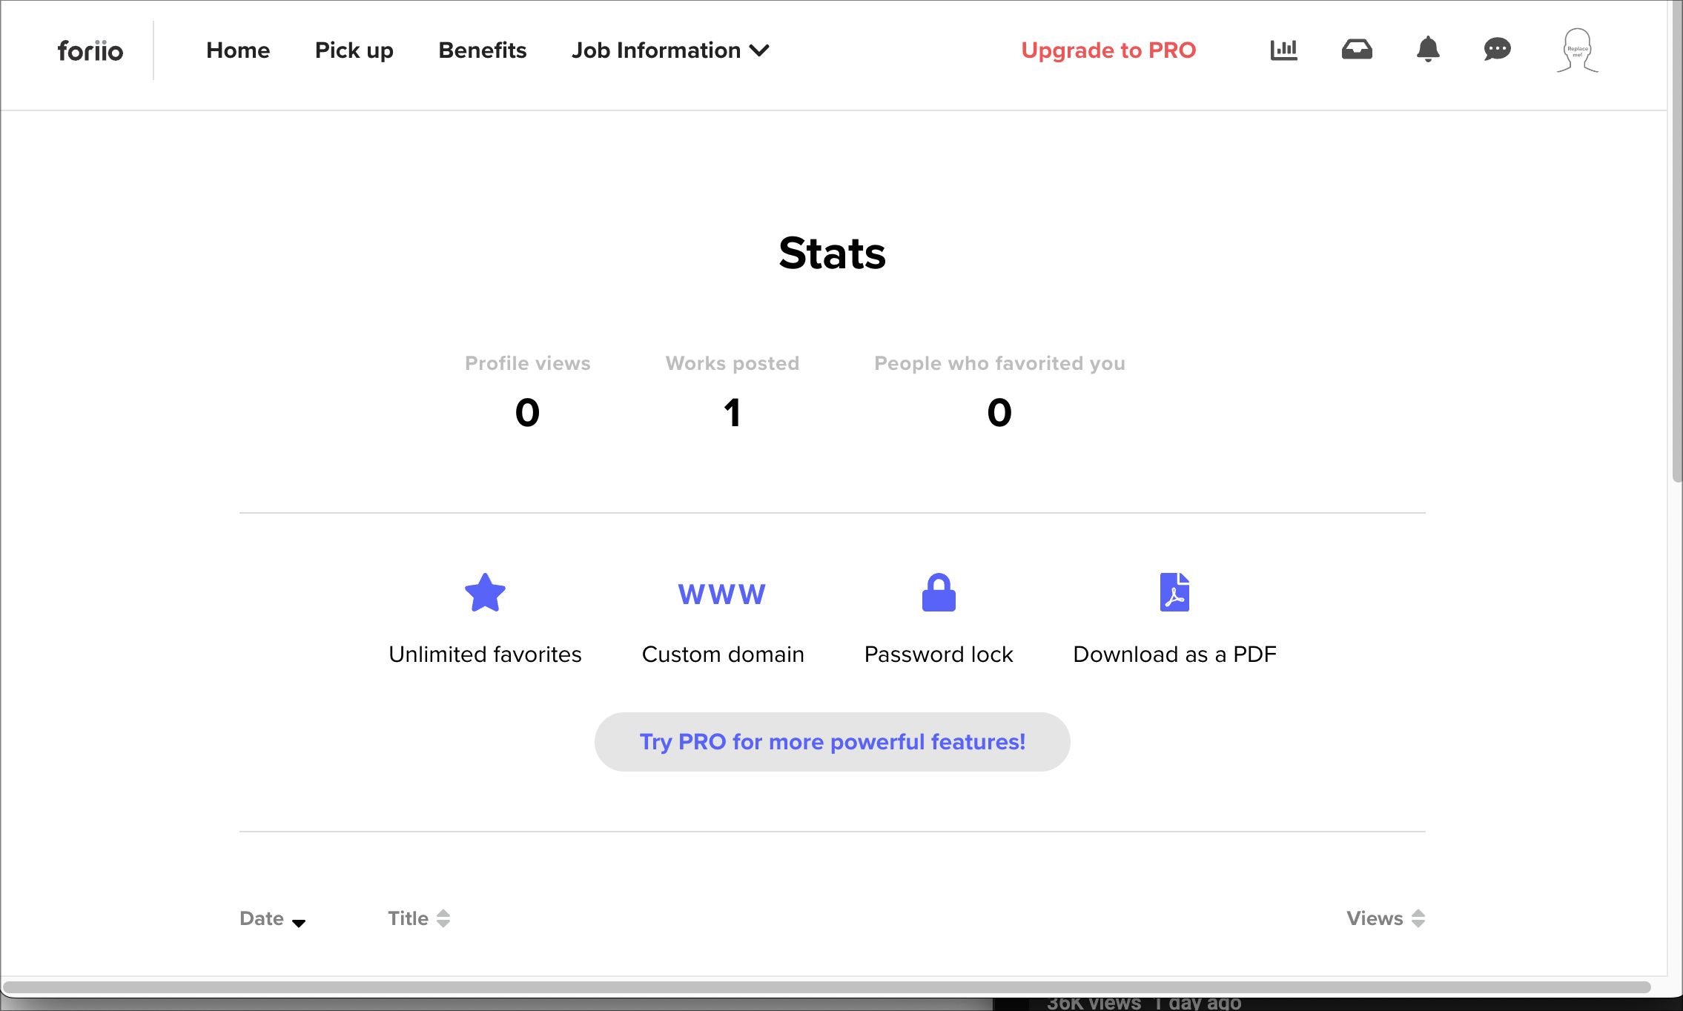Go to the Home menu item
1683x1011 pixels.
238,50
